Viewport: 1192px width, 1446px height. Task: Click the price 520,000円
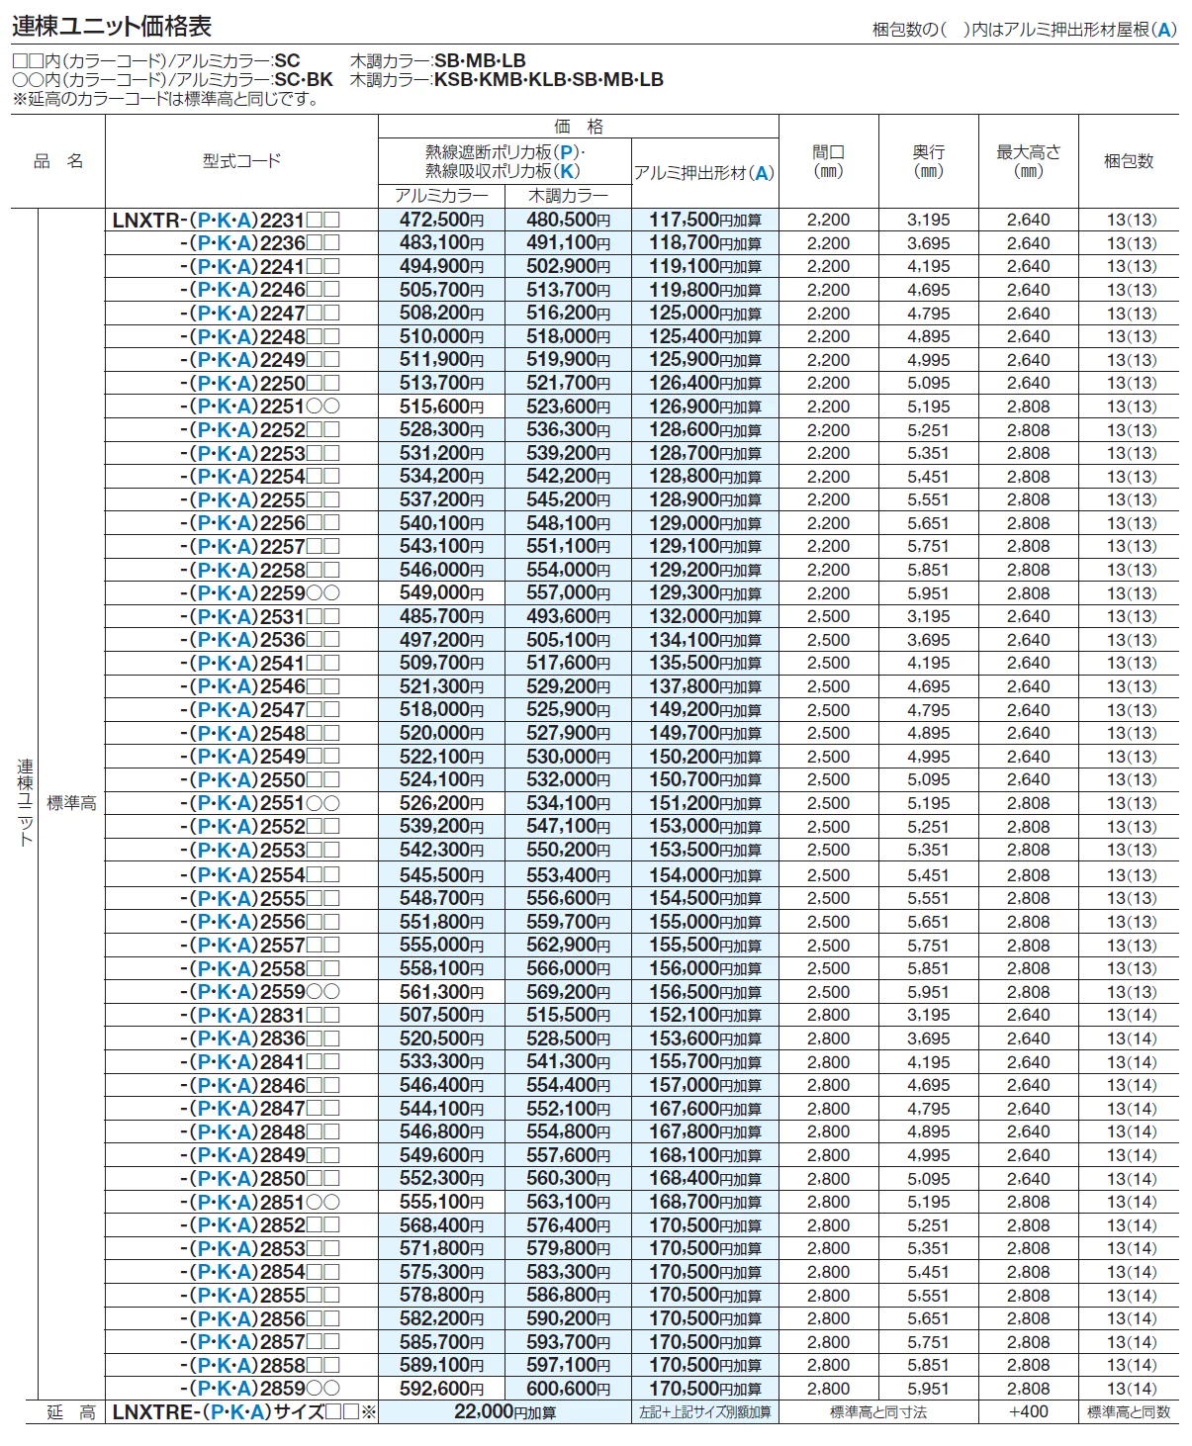tap(441, 733)
